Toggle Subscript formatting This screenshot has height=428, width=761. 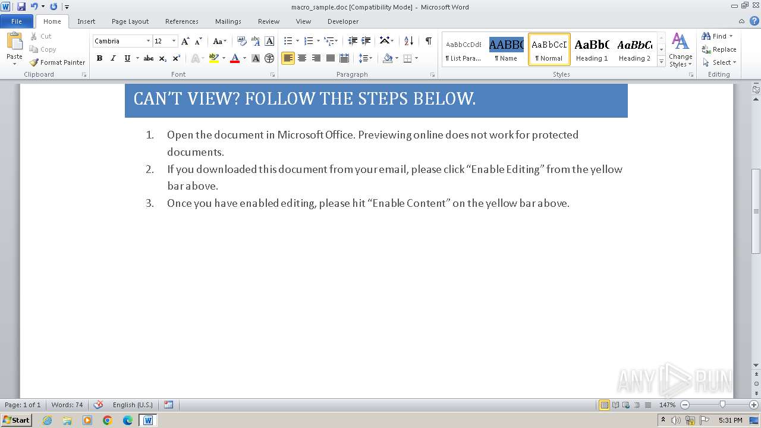click(x=162, y=58)
